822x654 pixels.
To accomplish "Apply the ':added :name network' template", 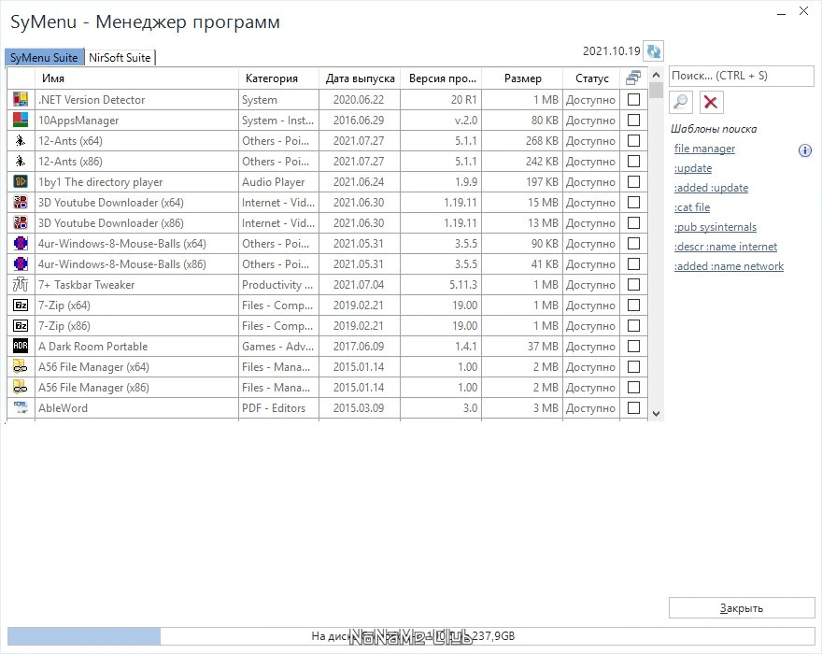I will [x=729, y=266].
